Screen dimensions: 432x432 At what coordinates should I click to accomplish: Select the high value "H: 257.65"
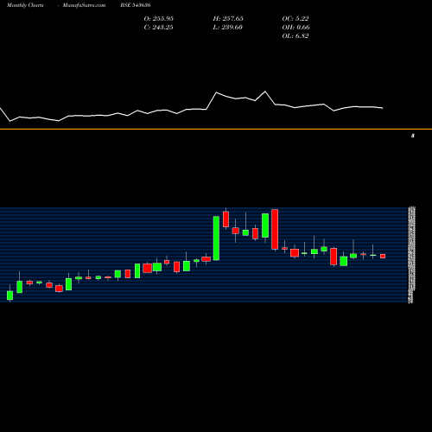point(228,18)
